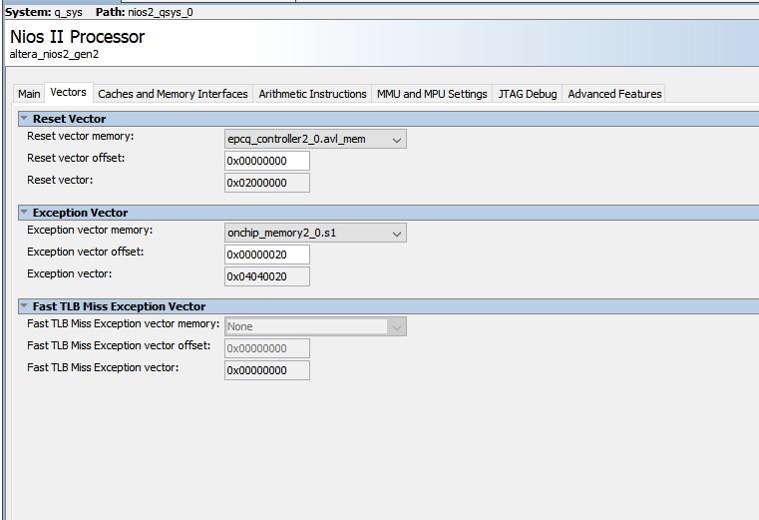Switch to the Main tab
Viewport: 759px width, 520px height.
[29, 94]
